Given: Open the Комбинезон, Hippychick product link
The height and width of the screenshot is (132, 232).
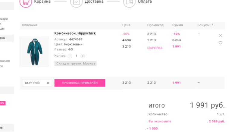Looking at the screenshot, I should click(75, 33).
